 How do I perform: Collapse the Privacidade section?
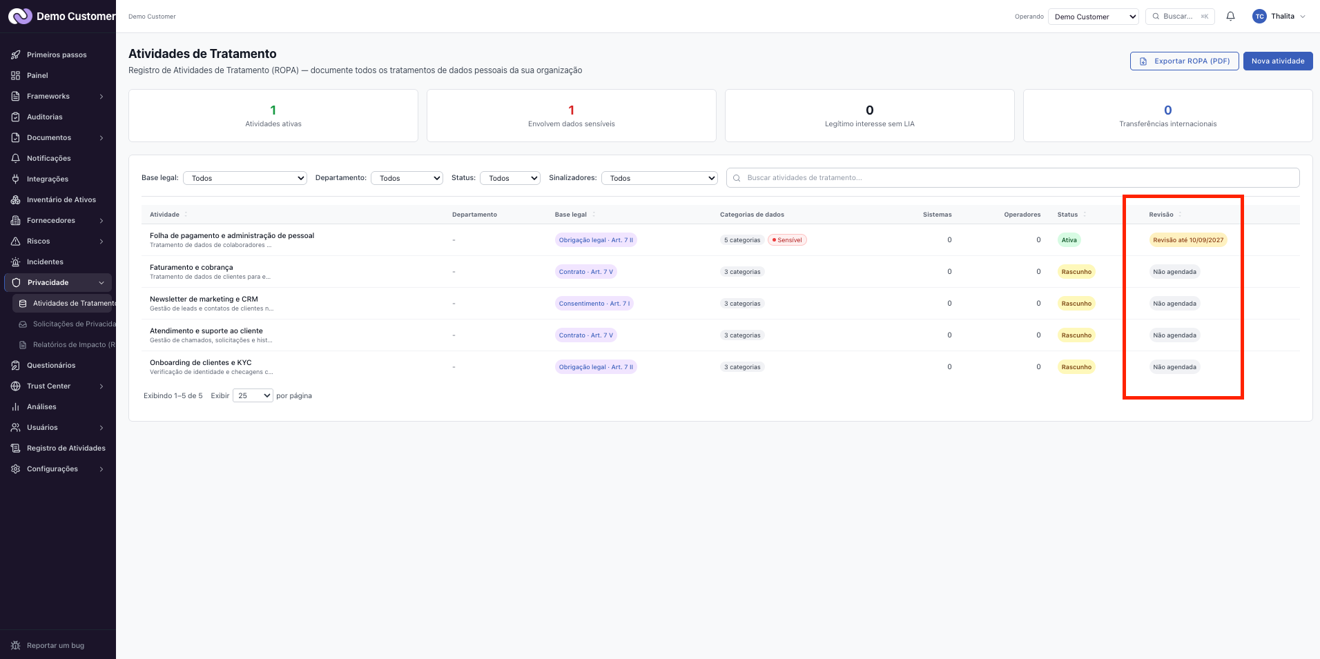(58, 282)
